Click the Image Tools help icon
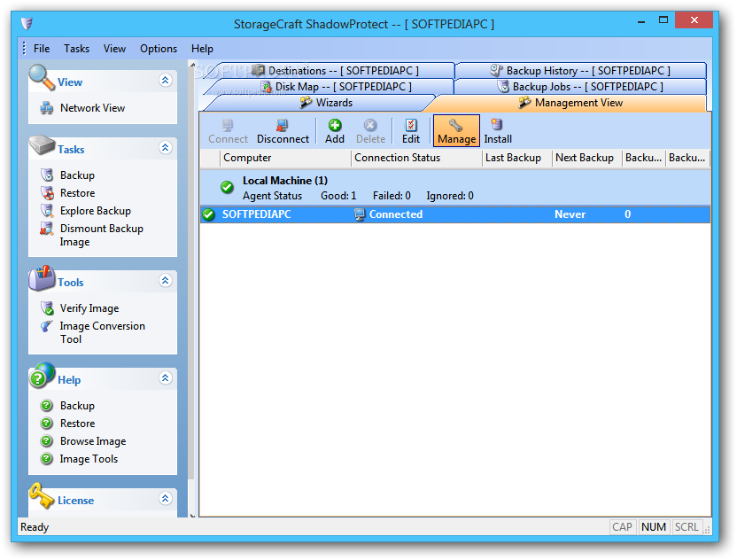Image resolution: width=737 pixels, height=560 pixels. 47,458
